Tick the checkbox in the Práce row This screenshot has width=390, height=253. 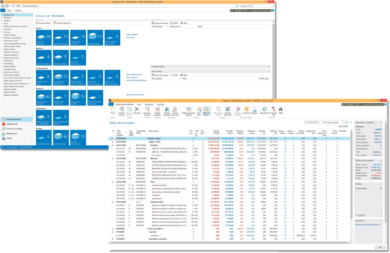203,182
